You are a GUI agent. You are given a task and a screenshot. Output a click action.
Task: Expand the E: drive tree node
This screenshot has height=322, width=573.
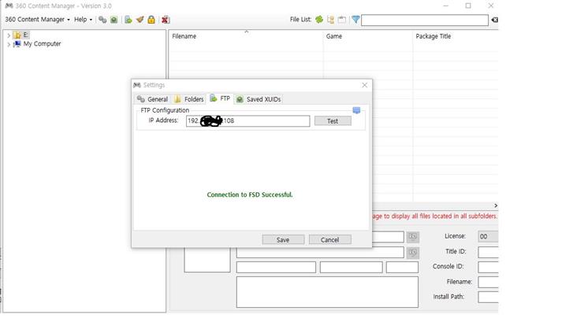[x=9, y=35]
